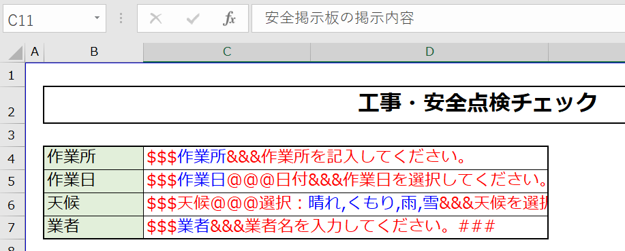625x251 pixels.
Task: Select row 3 header
Action: 12,135
